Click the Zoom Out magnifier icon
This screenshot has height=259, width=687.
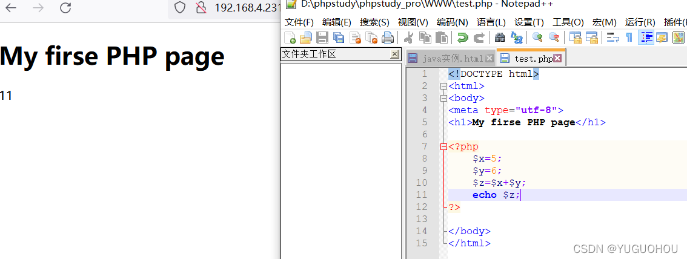click(554, 38)
